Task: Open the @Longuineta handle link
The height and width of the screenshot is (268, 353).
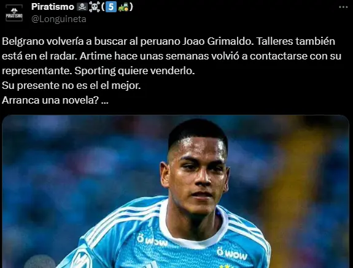Action: click(59, 19)
